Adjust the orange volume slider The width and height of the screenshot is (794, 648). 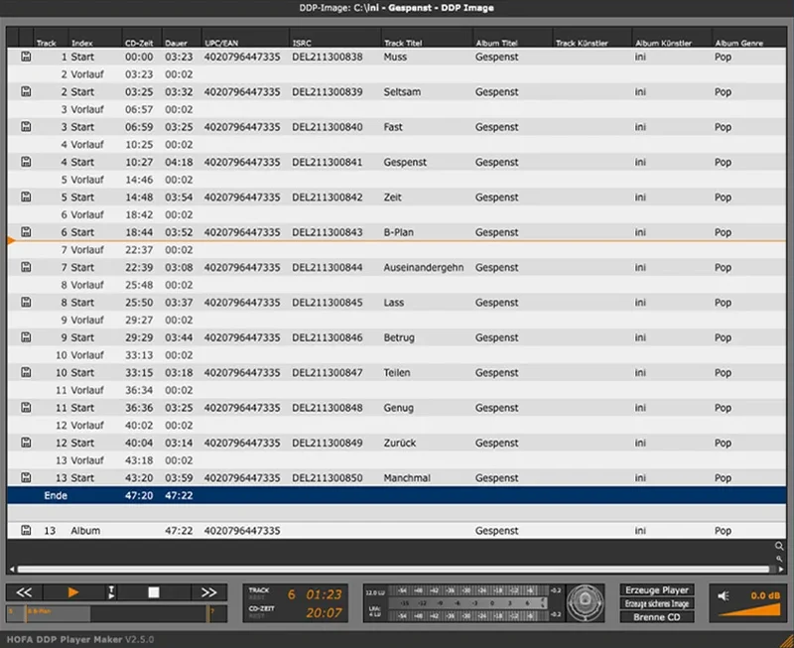coord(749,609)
